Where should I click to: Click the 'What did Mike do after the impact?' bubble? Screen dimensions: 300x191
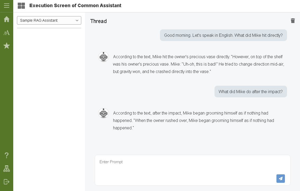(250, 92)
